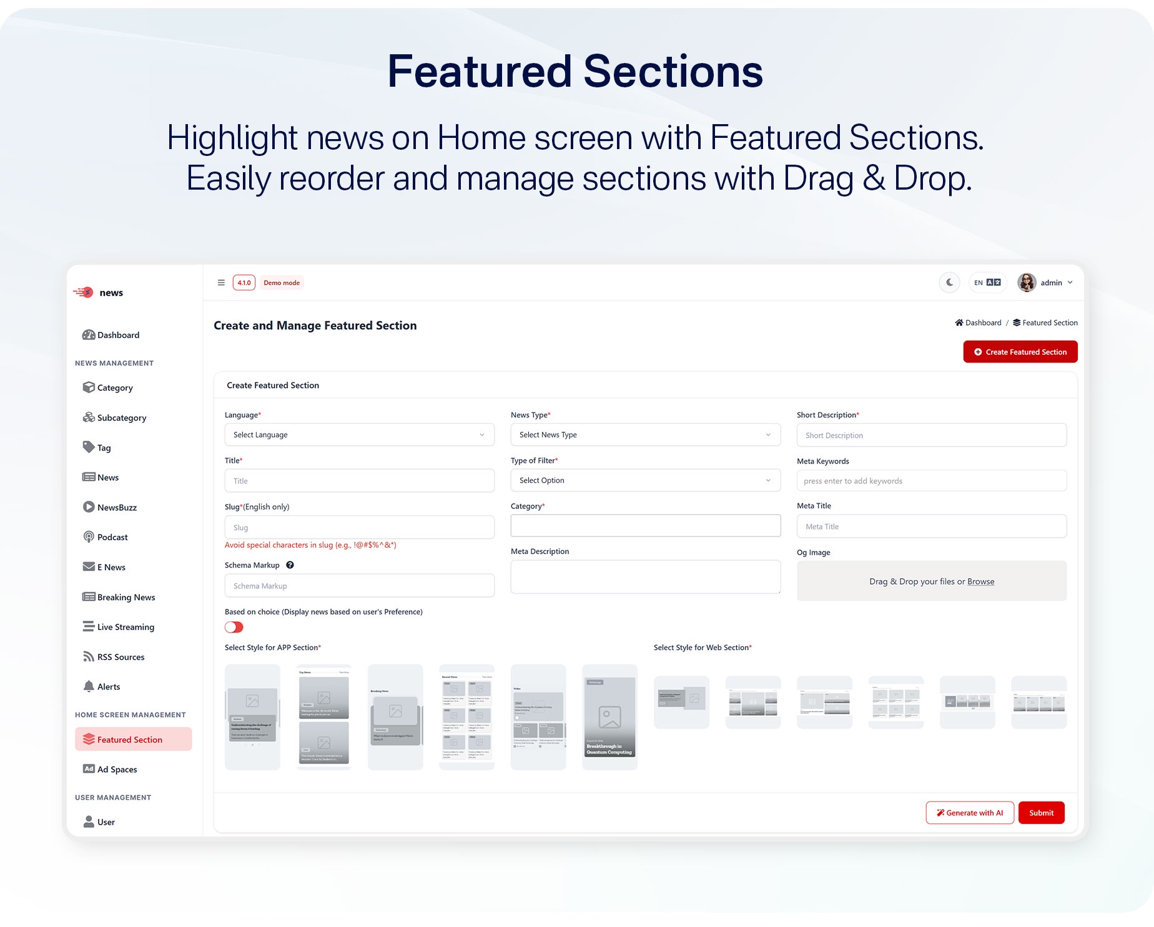Viewport: 1154px width, 927px height.
Task: Select the first APP section style thumbnail
Action: point(252,717)
